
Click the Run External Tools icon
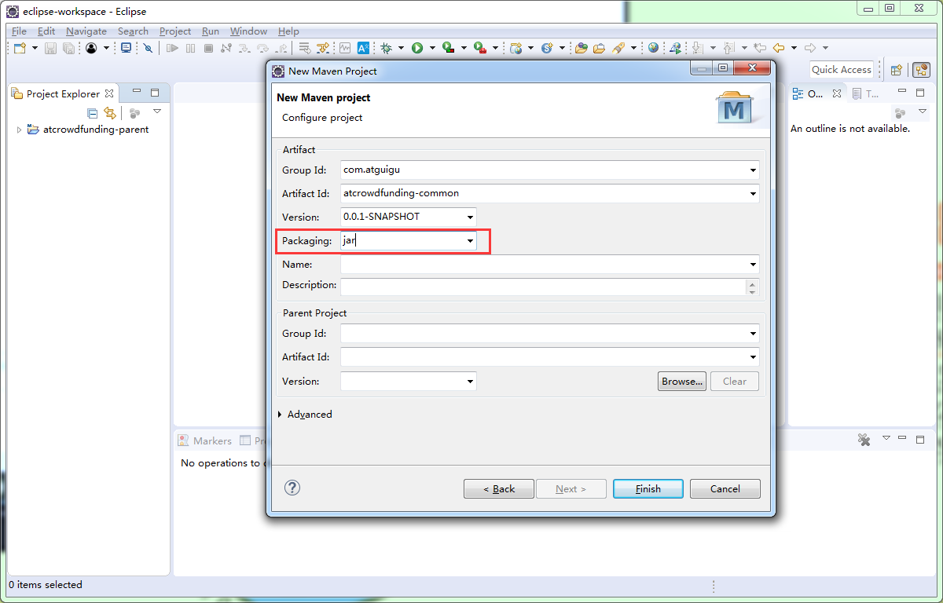[x=479, y=48]
